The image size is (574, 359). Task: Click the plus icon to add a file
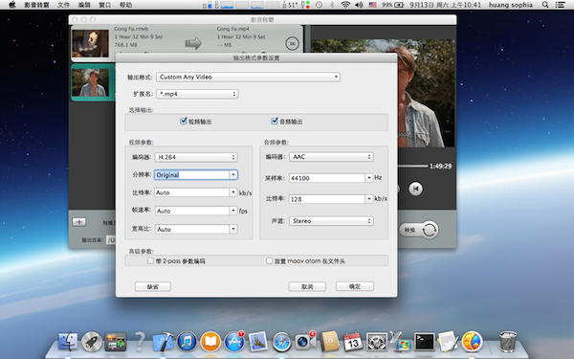point(79,222)
